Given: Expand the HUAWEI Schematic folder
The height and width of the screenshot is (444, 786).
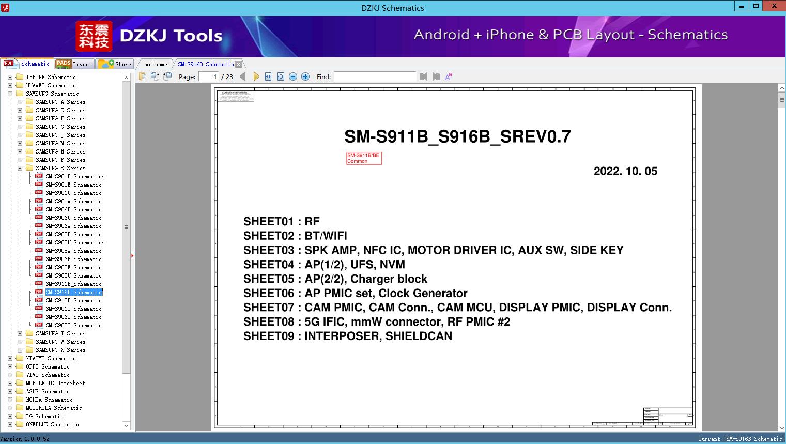Looking at the screenshot, I should tap(10, 85).
